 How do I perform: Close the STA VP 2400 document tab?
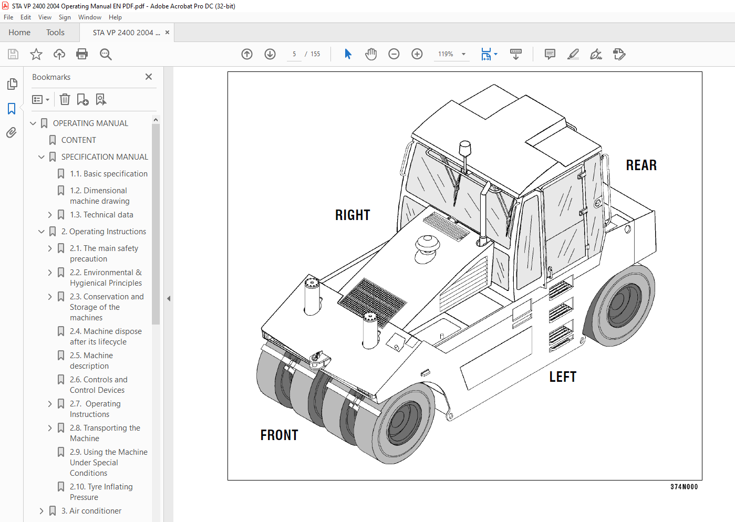(167, 32)
